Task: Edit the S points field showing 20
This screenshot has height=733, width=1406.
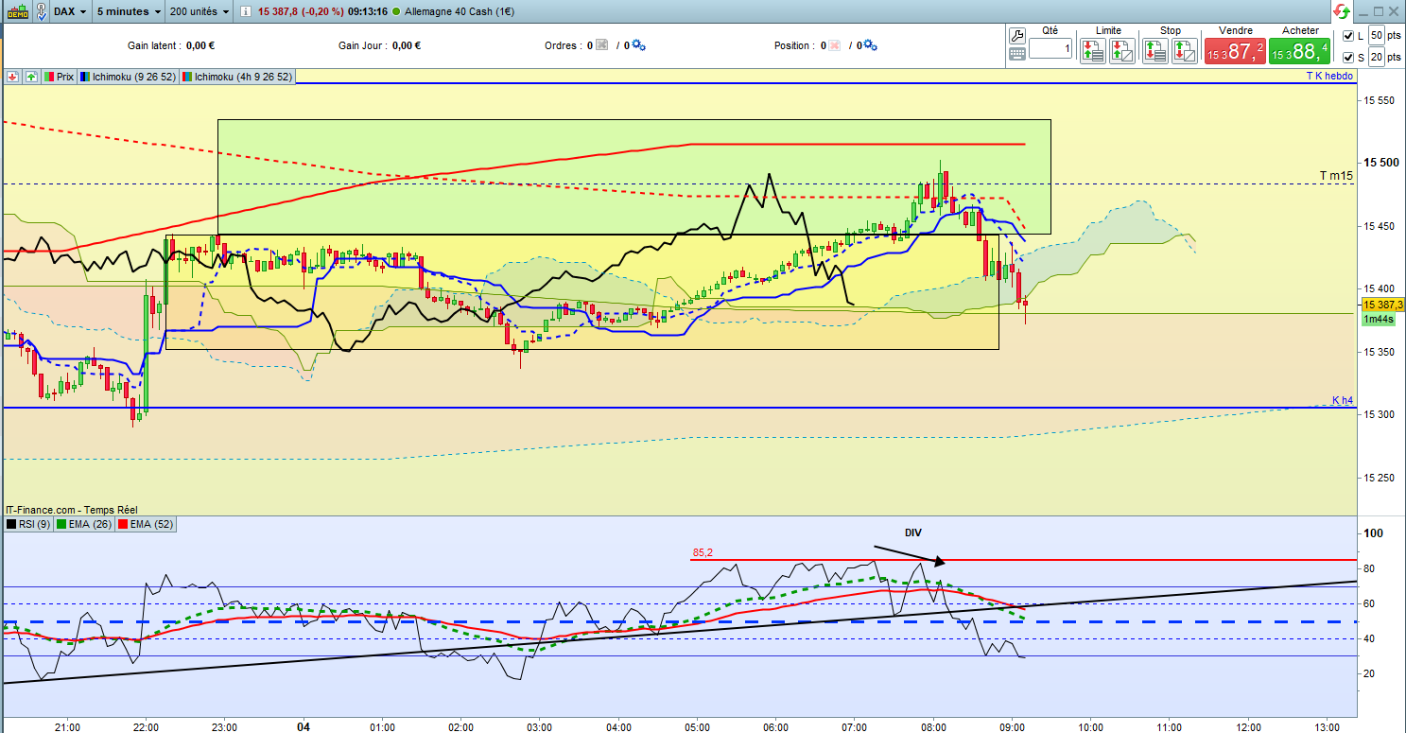Action: click(1377, 58)
